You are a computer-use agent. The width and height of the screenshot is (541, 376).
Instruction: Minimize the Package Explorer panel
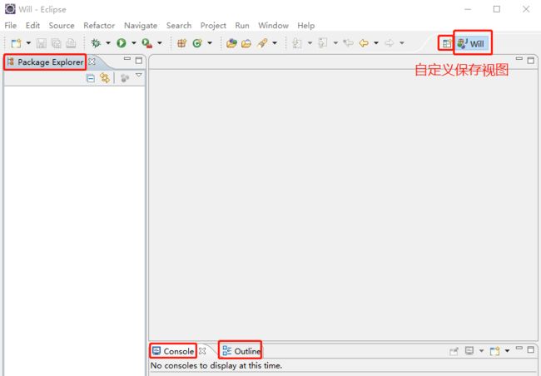tap(127, 59)
